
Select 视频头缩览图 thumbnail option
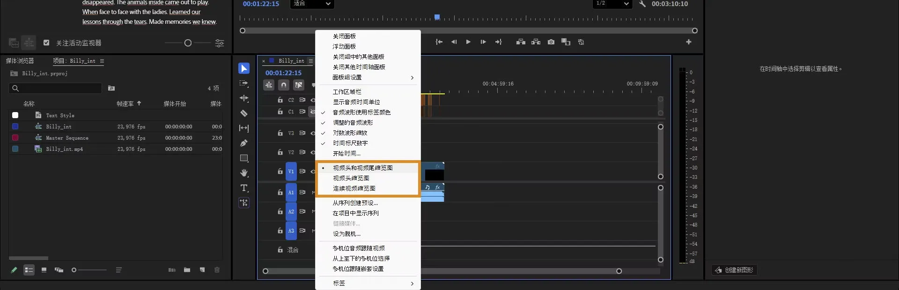point(351,178)
